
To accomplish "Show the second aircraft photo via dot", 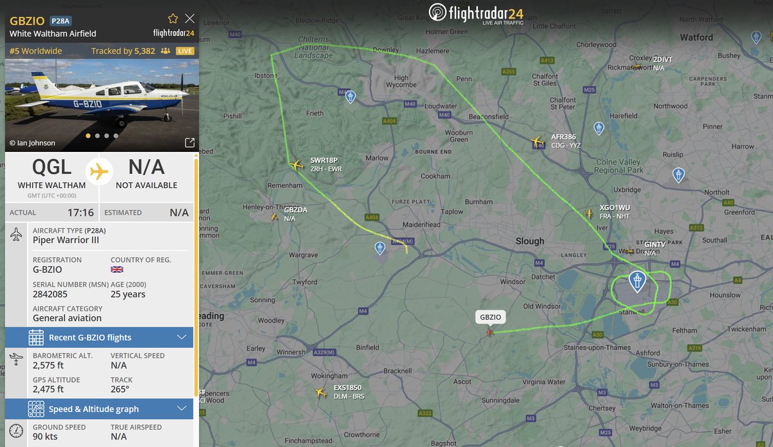I will pos(97,136).
